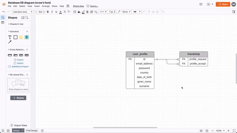Click Import Data button

[x=19, y=125]
